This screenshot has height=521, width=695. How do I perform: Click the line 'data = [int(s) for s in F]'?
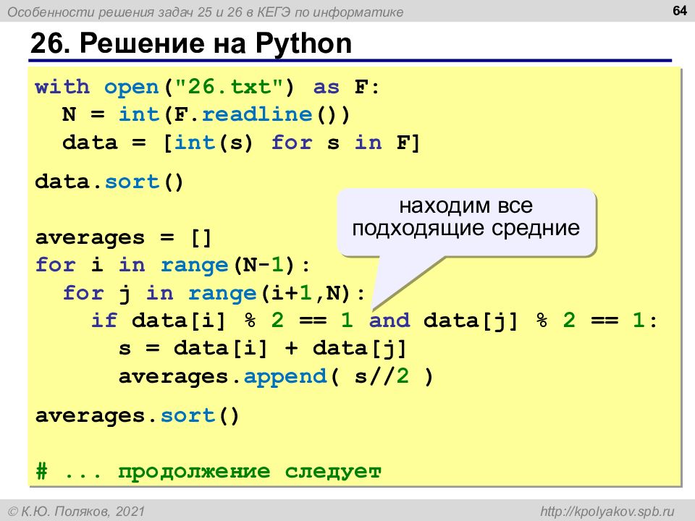click(x=240, y=143)
